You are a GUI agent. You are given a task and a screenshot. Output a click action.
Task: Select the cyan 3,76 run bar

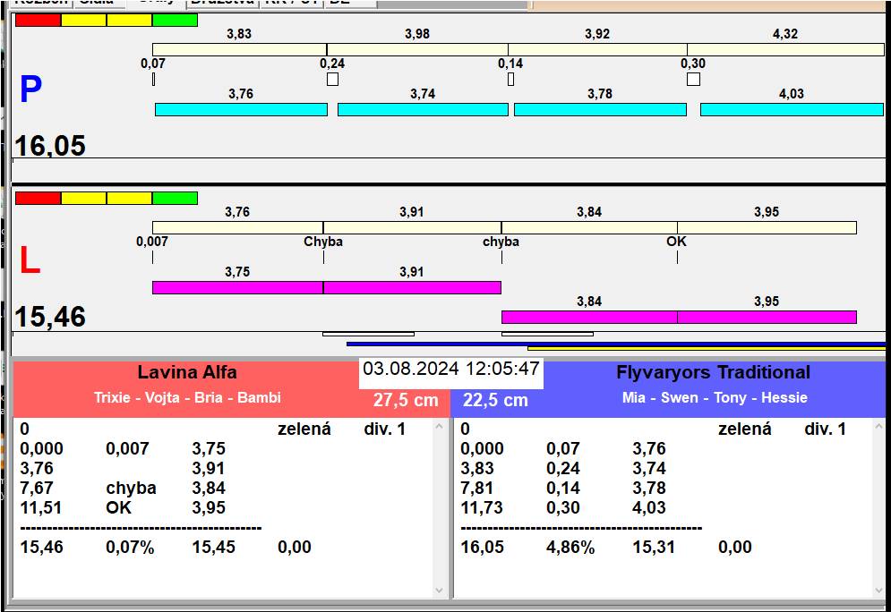coord(241,109)
